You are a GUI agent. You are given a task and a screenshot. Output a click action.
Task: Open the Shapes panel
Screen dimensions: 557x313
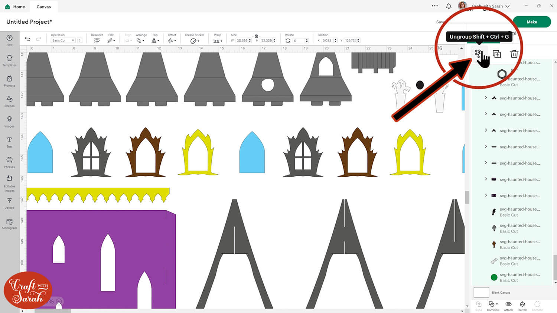[x=10, y=101]
